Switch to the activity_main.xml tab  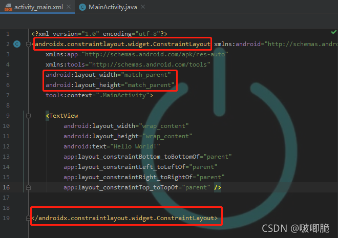coord(37,7)
